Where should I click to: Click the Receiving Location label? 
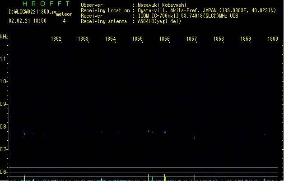point(105,10)
